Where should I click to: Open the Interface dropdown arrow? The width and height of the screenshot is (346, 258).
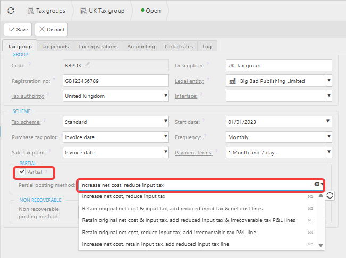tap(329, 96)
